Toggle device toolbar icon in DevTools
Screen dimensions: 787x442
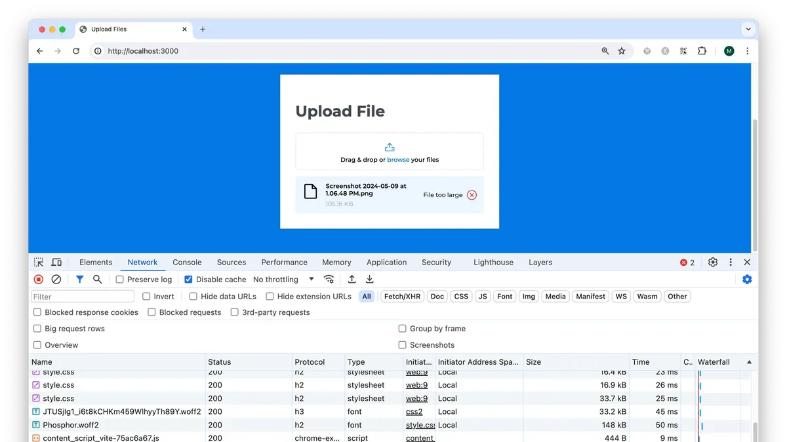56,262
